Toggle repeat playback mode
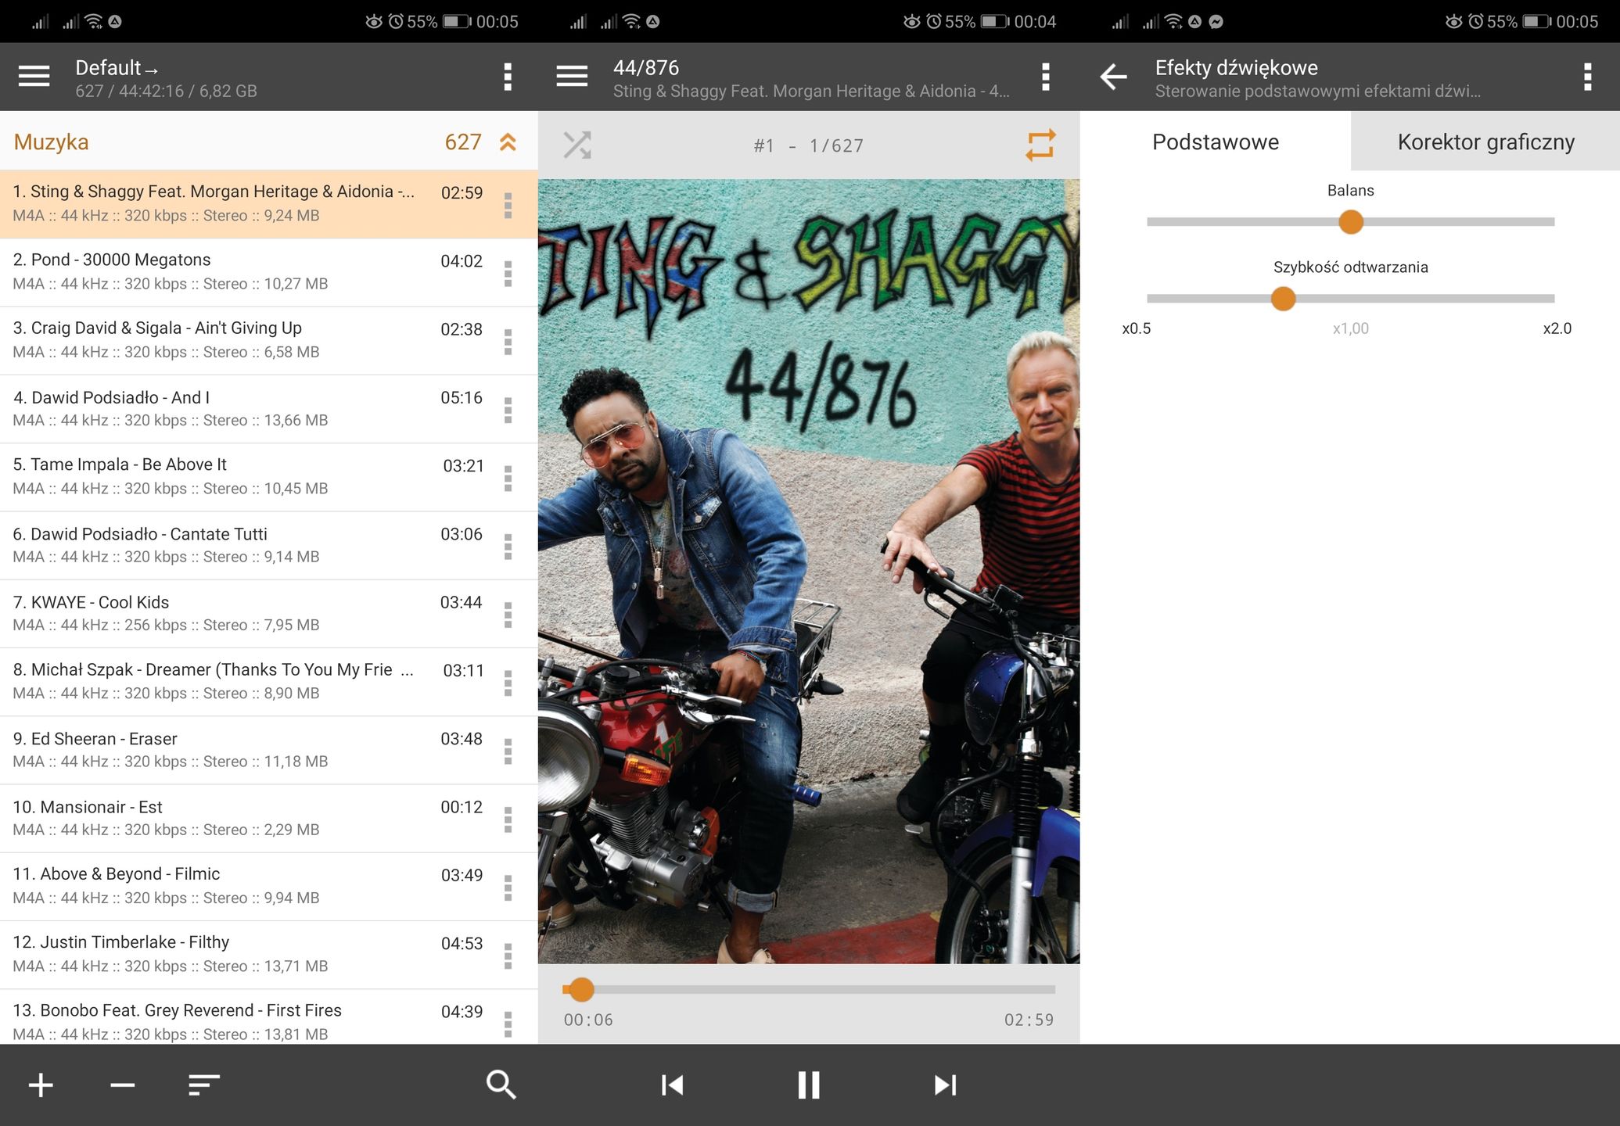The image size is (1620, 1126). click(1040, 145)
